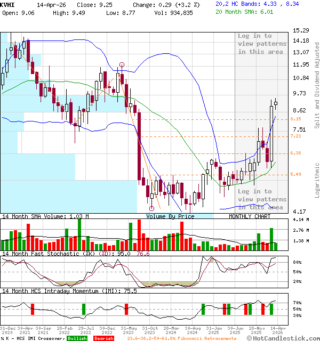Screen dimensions: 320x341
Task: Click the red circle marker at the price low
Action: [152, 208]
